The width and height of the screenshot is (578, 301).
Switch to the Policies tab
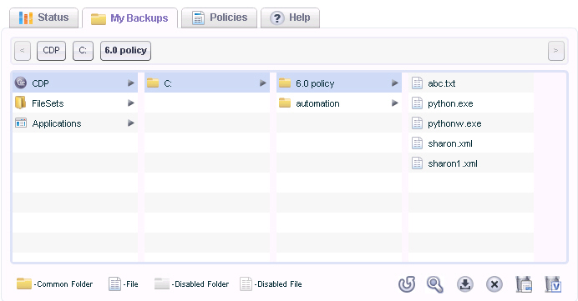(220, 18)
